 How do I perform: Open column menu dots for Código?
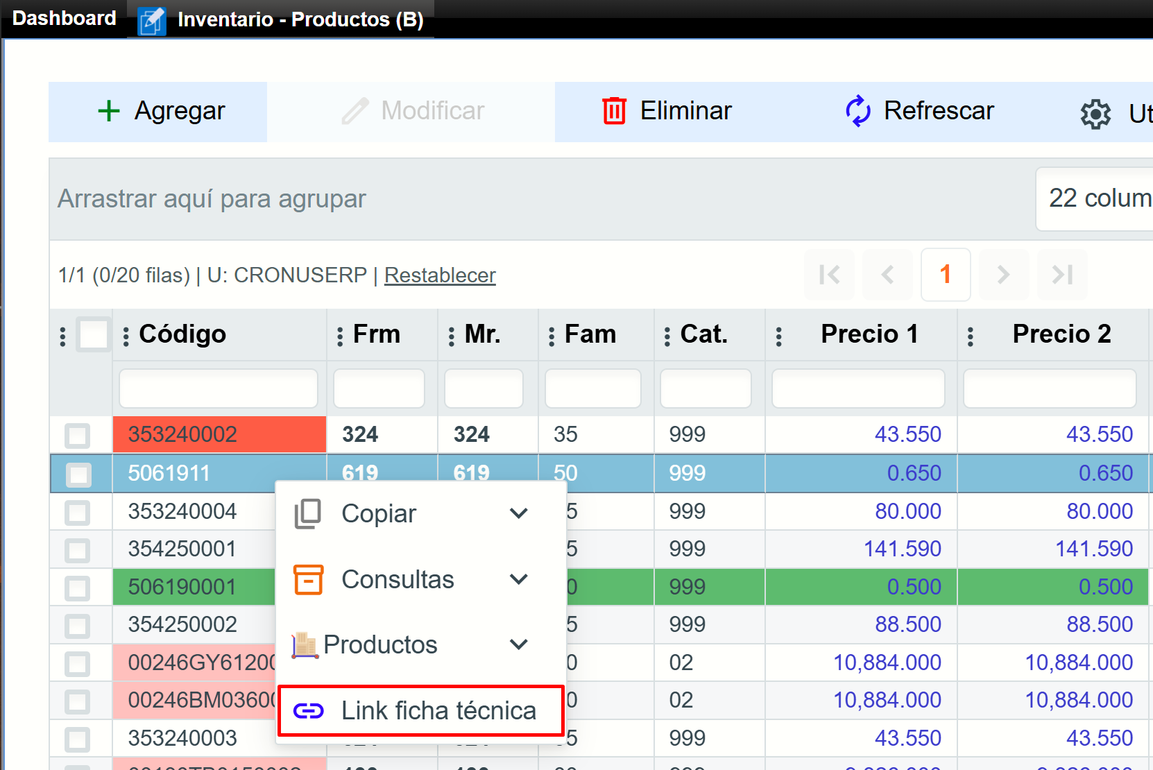[126, 336]
